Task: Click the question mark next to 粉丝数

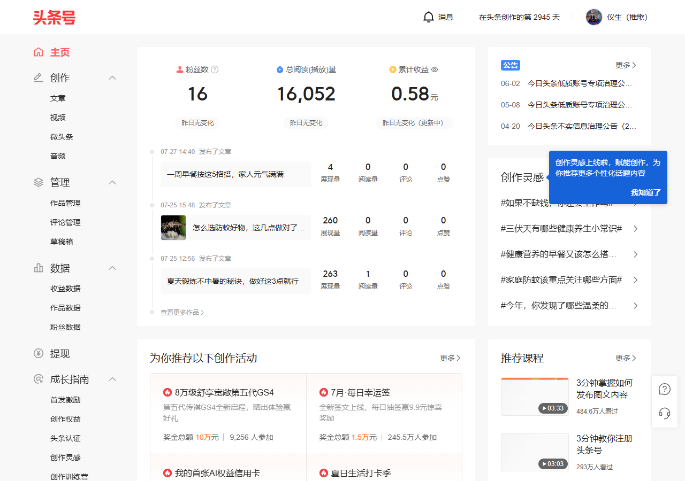Action: coord(215,69)
